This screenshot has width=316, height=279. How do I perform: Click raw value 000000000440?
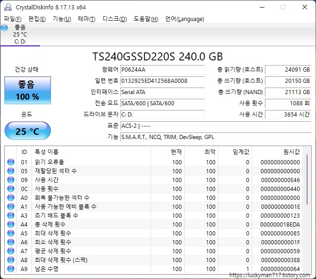280,189
